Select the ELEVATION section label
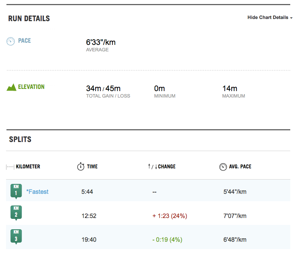298x256 pixels. [x=31, y=87]
